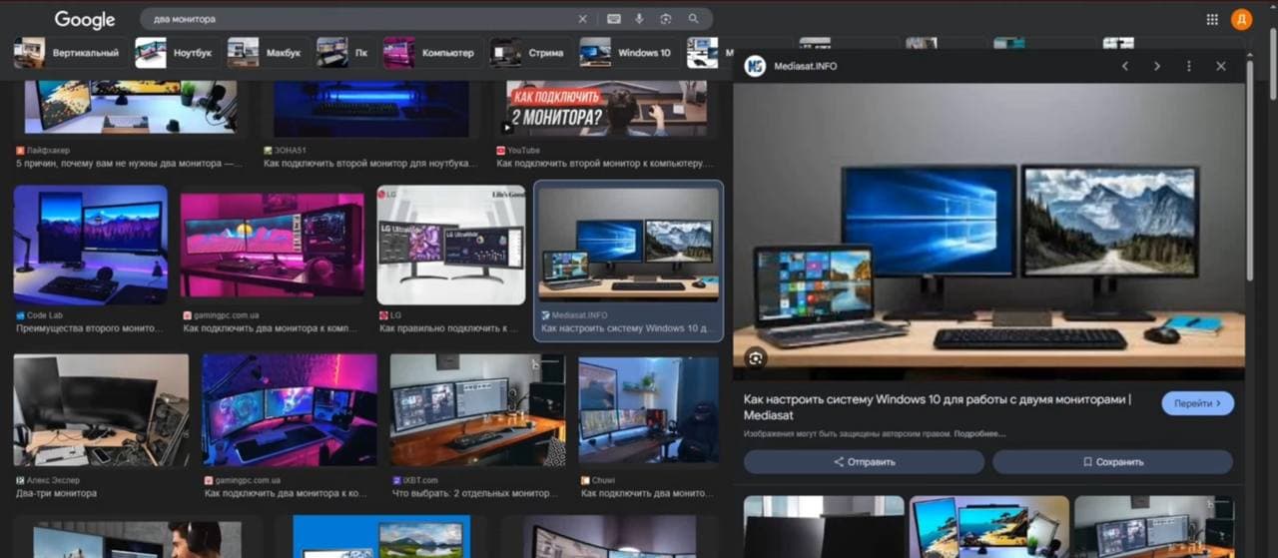
Task: Click '5 причин, почему вам не нужны' caption
Action: pyautogui.click(x=130, y=163)
